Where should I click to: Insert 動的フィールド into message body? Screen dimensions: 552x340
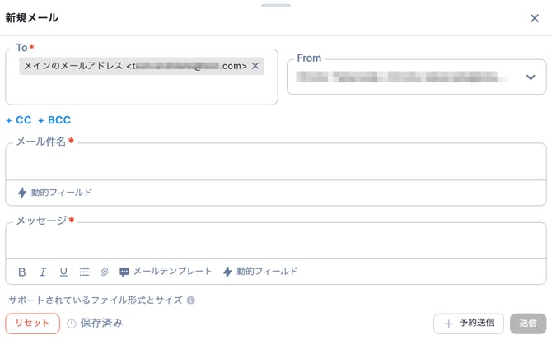(260, 272)
